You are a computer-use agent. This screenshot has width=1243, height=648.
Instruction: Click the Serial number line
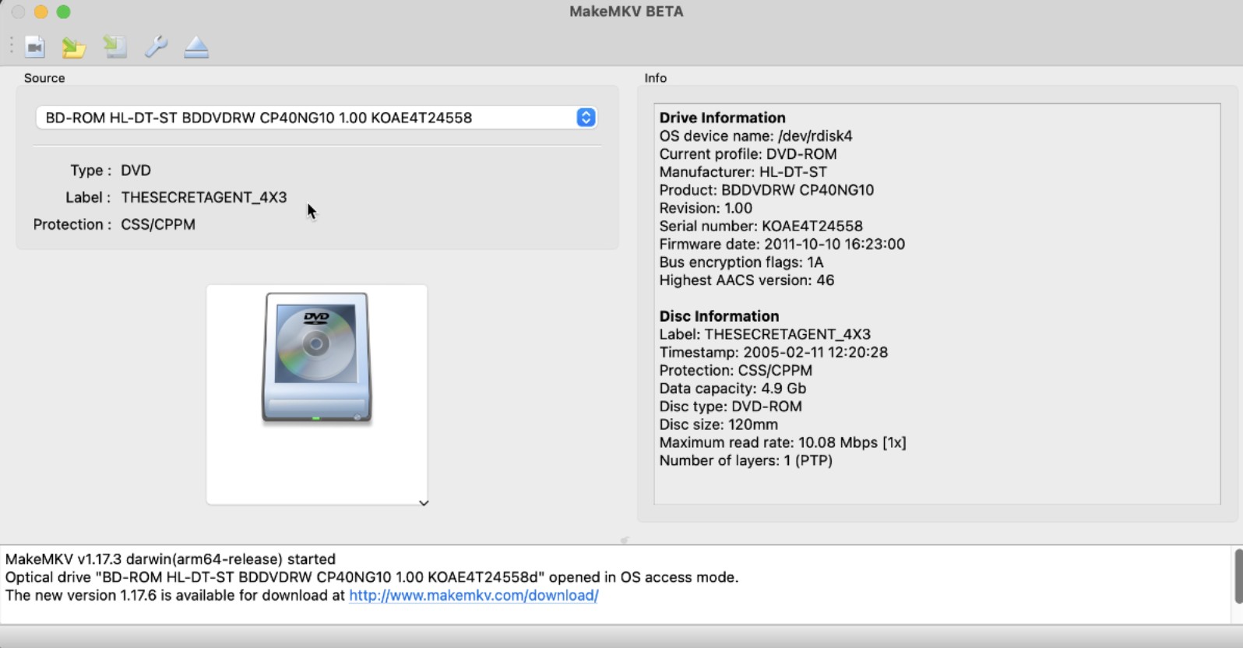[761, 226]
